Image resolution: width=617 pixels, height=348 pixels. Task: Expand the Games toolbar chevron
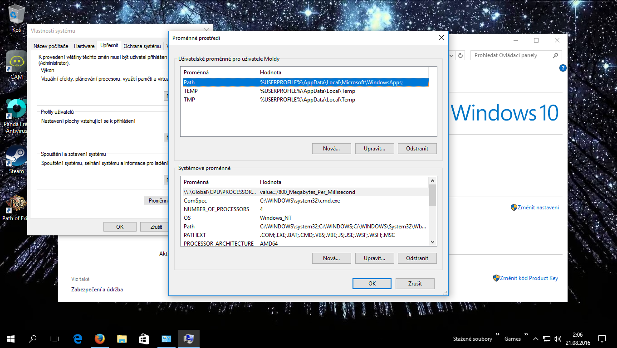[x=526, y=335]
